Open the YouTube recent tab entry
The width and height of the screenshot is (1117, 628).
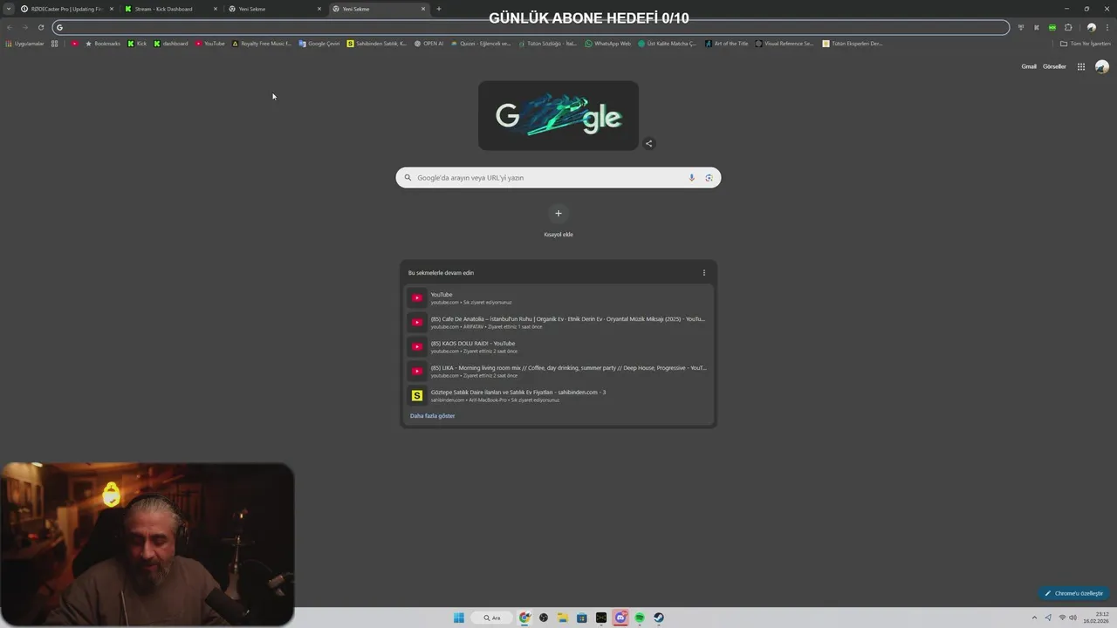558,297
